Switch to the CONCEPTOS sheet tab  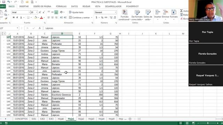[x=21, y=119]
